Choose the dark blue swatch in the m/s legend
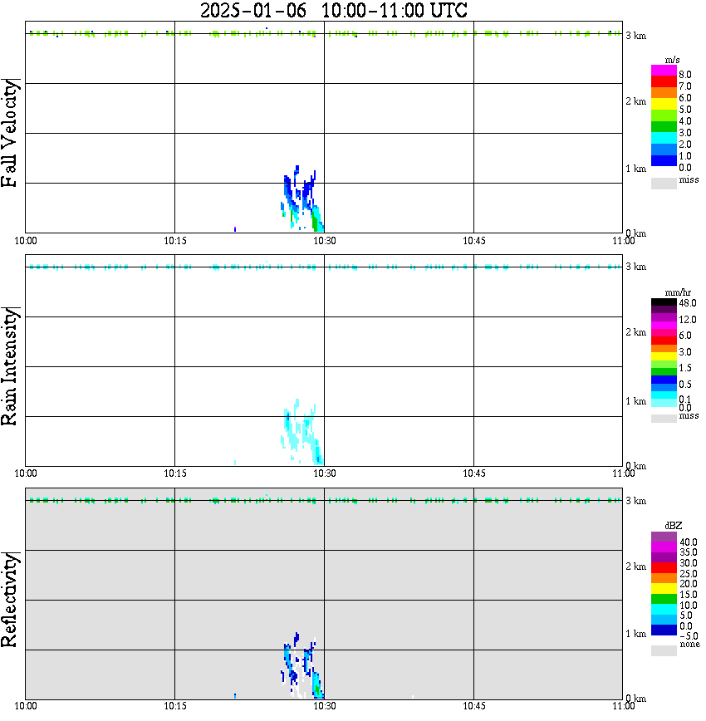Viewport: 706px width, 721px height. pos(664,160)
